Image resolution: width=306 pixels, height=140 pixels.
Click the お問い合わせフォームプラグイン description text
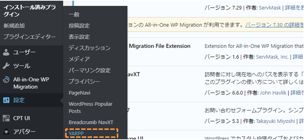pyautogui.click(x=254, y=111)
